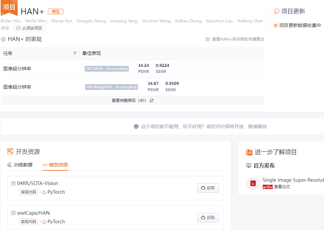Click the ON Set14 - 2x upscaling benchmark badge
Viewport: 324px width, 230px height.
click(107, 69)
